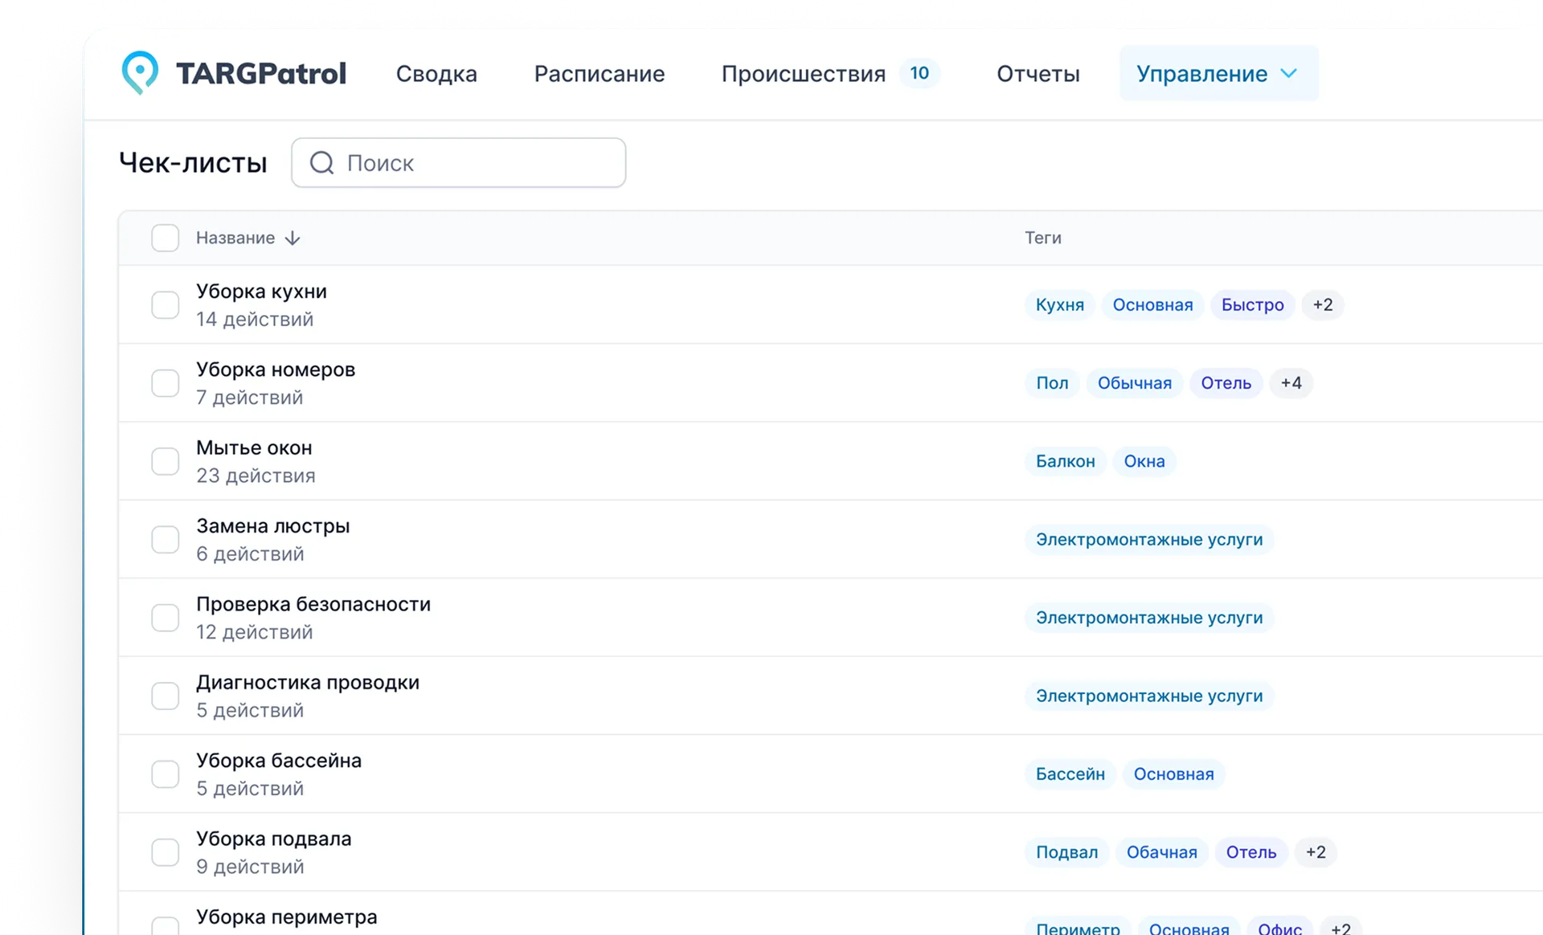This screenshot has width=1543, height=935.
Task: Show the +4 hidden tags on Уборка номеров
Action: pos(1291,383)
